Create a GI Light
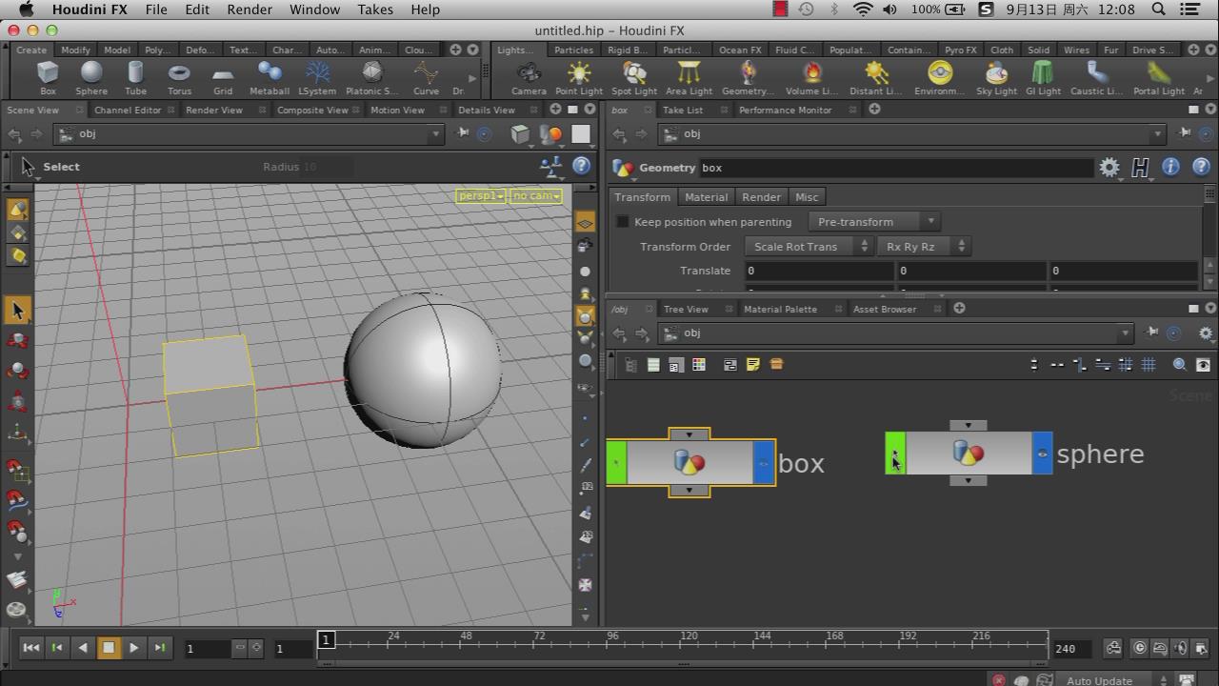The width and height of the screenshot is (1219, 686). (x=1043, y=77)
